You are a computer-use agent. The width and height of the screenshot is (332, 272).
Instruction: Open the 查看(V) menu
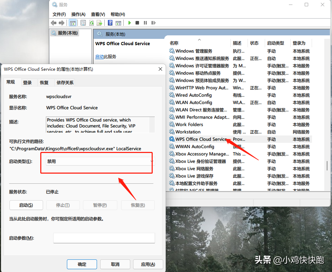(x=98, y=14)
